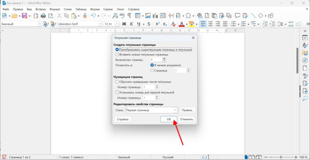Open the Формат menu
Screen dimensions: 310x160
pyautogui.click(x=55, y=9)
